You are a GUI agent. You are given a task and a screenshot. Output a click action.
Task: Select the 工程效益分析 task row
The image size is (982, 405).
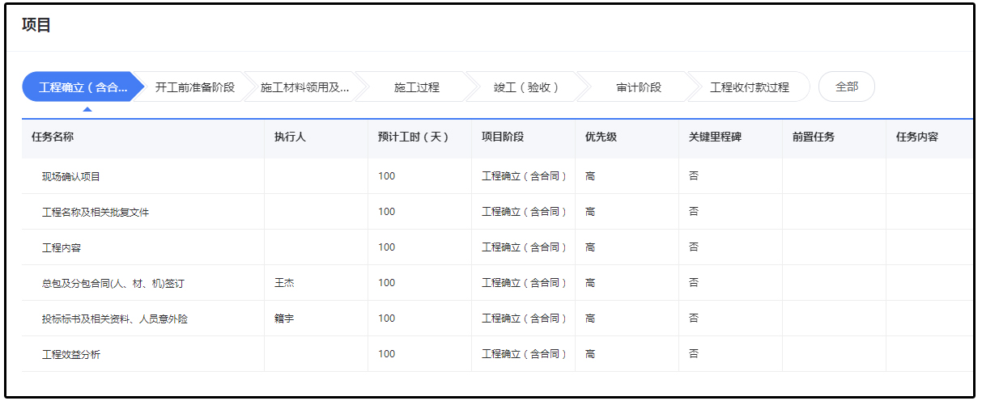[71, 354]
